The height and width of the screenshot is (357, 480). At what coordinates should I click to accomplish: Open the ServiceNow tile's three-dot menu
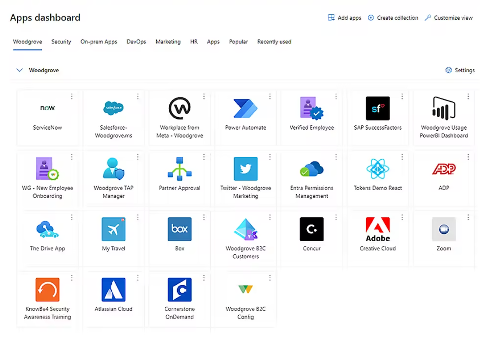(x=72, y=97)
